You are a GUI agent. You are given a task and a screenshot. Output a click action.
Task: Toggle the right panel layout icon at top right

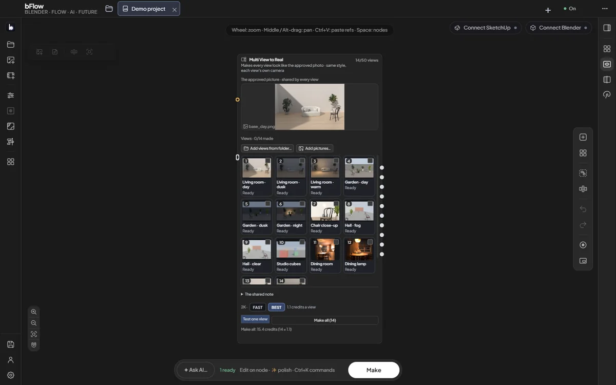(x=607, y=28)
